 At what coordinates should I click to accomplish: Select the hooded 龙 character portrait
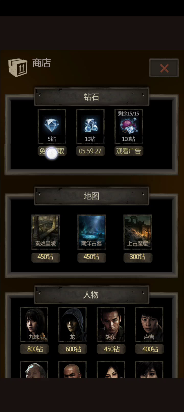coord(72,324)
